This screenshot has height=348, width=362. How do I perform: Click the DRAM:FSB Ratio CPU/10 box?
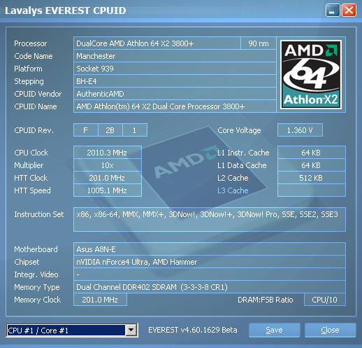[325, 300]
